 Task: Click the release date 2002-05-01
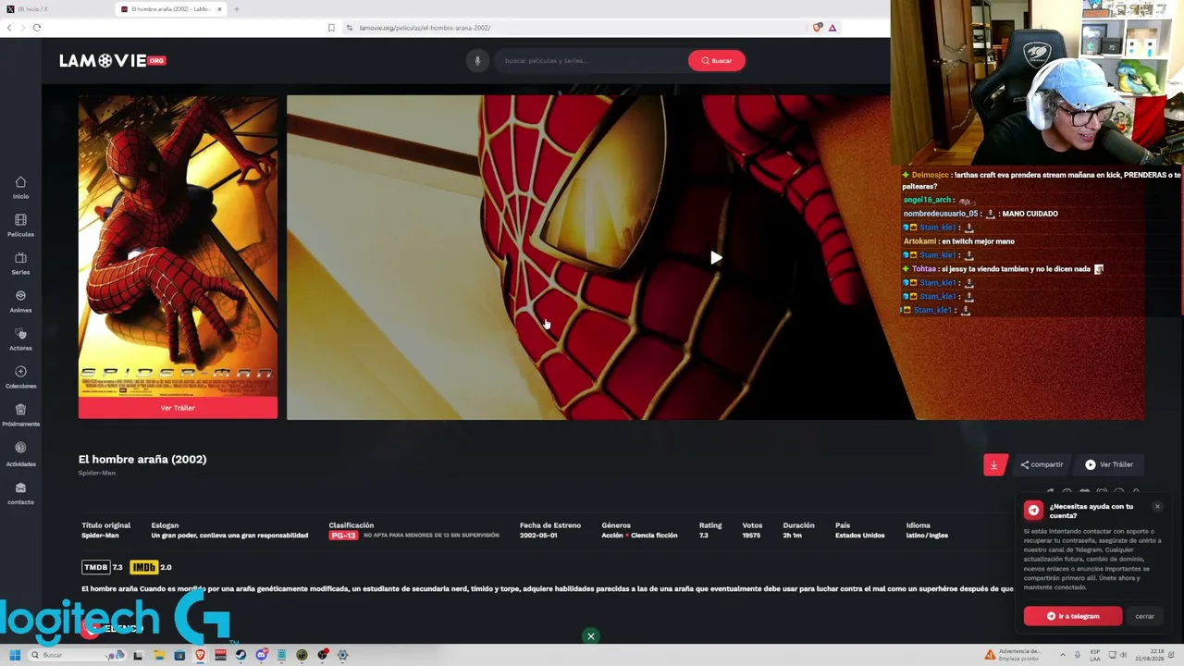pyautogui.click(x=538, y=536)
